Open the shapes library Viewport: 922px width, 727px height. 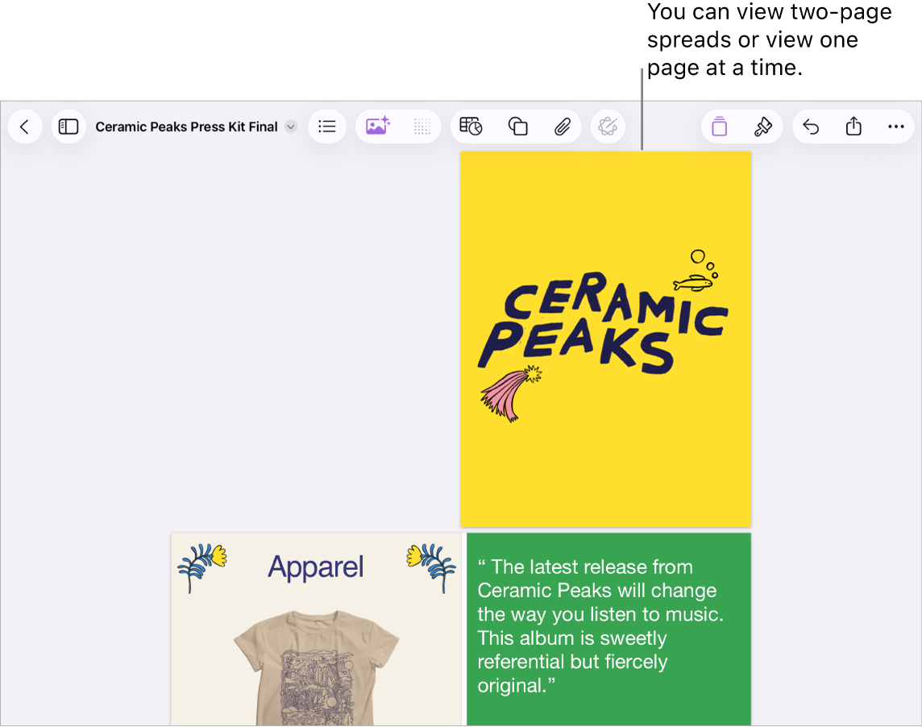(x=517, y=127)
